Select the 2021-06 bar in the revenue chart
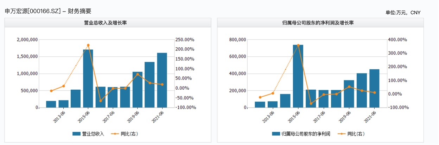 click(162, 80)
